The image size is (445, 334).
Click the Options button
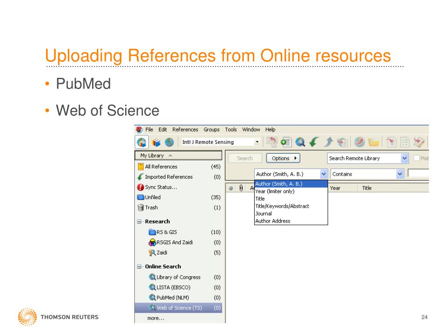coord(283,158)
